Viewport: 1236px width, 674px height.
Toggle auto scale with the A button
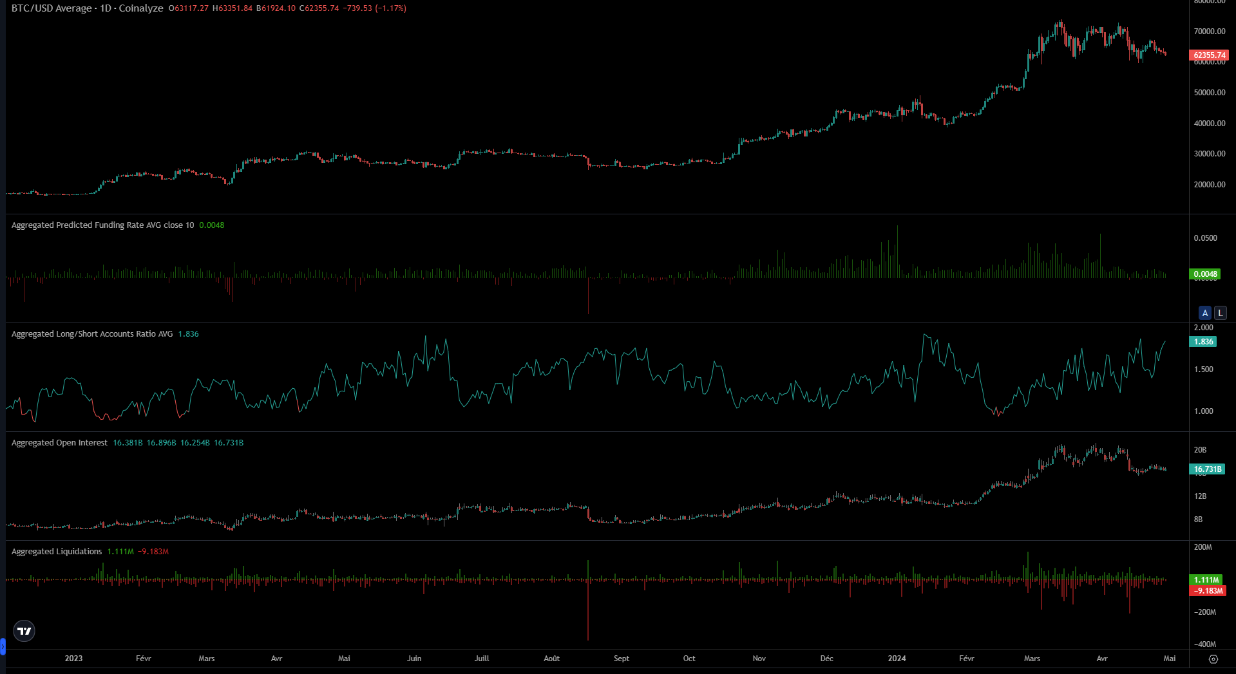[1204, 313]
